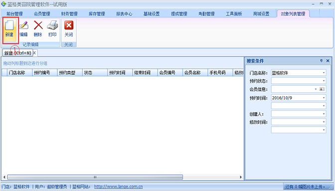The image size is (335, 191).
Task: Click the horizontal scrollbar thumb
Action: pyautogui.click(x=95, y=177)
